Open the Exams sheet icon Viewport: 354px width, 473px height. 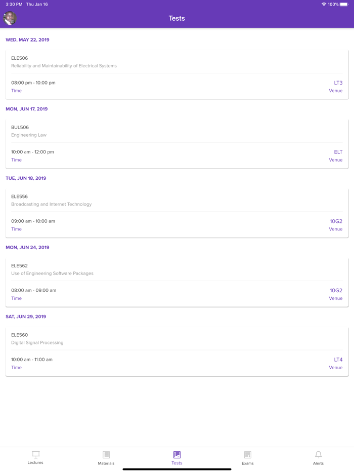[x=247, y=455]
